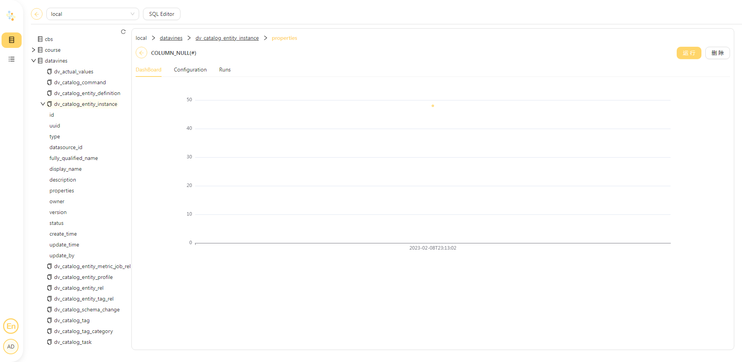Go back using top-left arrow icon
Screen dimensions: 742x362
[37, 14]
